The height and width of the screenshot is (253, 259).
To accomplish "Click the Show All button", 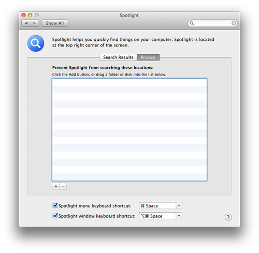I will (x=55, y=23).
